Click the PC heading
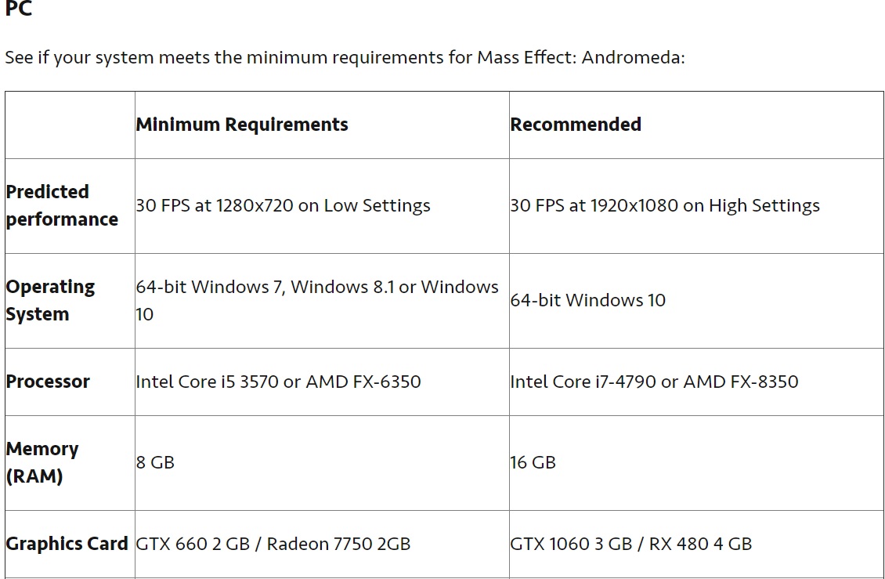The image size is (885, 579). [x=19, y=9]
